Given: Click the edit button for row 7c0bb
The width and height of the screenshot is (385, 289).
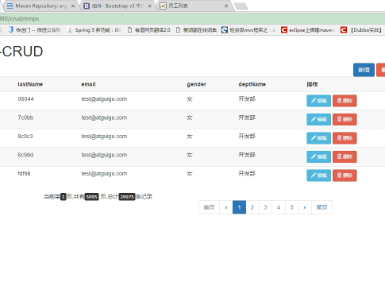Looking at the screenshot, I should 318,119.
